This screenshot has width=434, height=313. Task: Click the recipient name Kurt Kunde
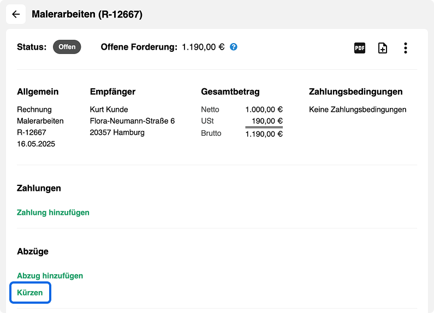click(x=109, y=110)
